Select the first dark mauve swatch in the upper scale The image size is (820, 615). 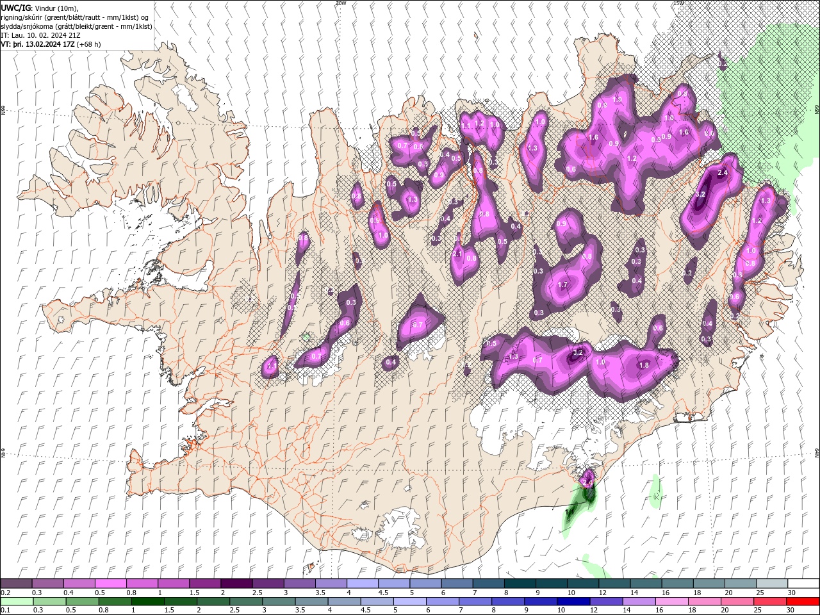pos(16,584)
